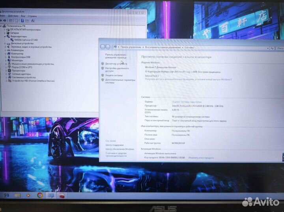This screenshot has height=212, width=284.
Task: Click the Windows Start button
Action: pos(6,195)
